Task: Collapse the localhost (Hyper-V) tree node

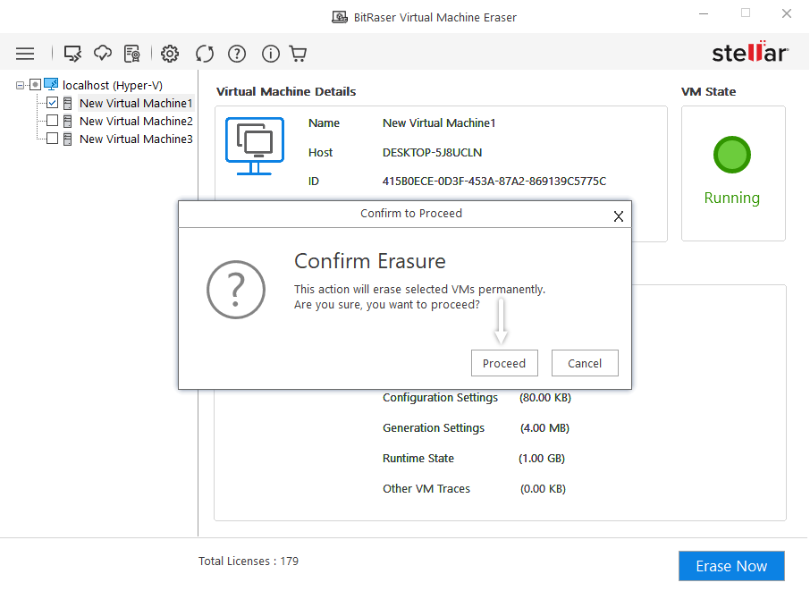Action: (x=21, y=85)
